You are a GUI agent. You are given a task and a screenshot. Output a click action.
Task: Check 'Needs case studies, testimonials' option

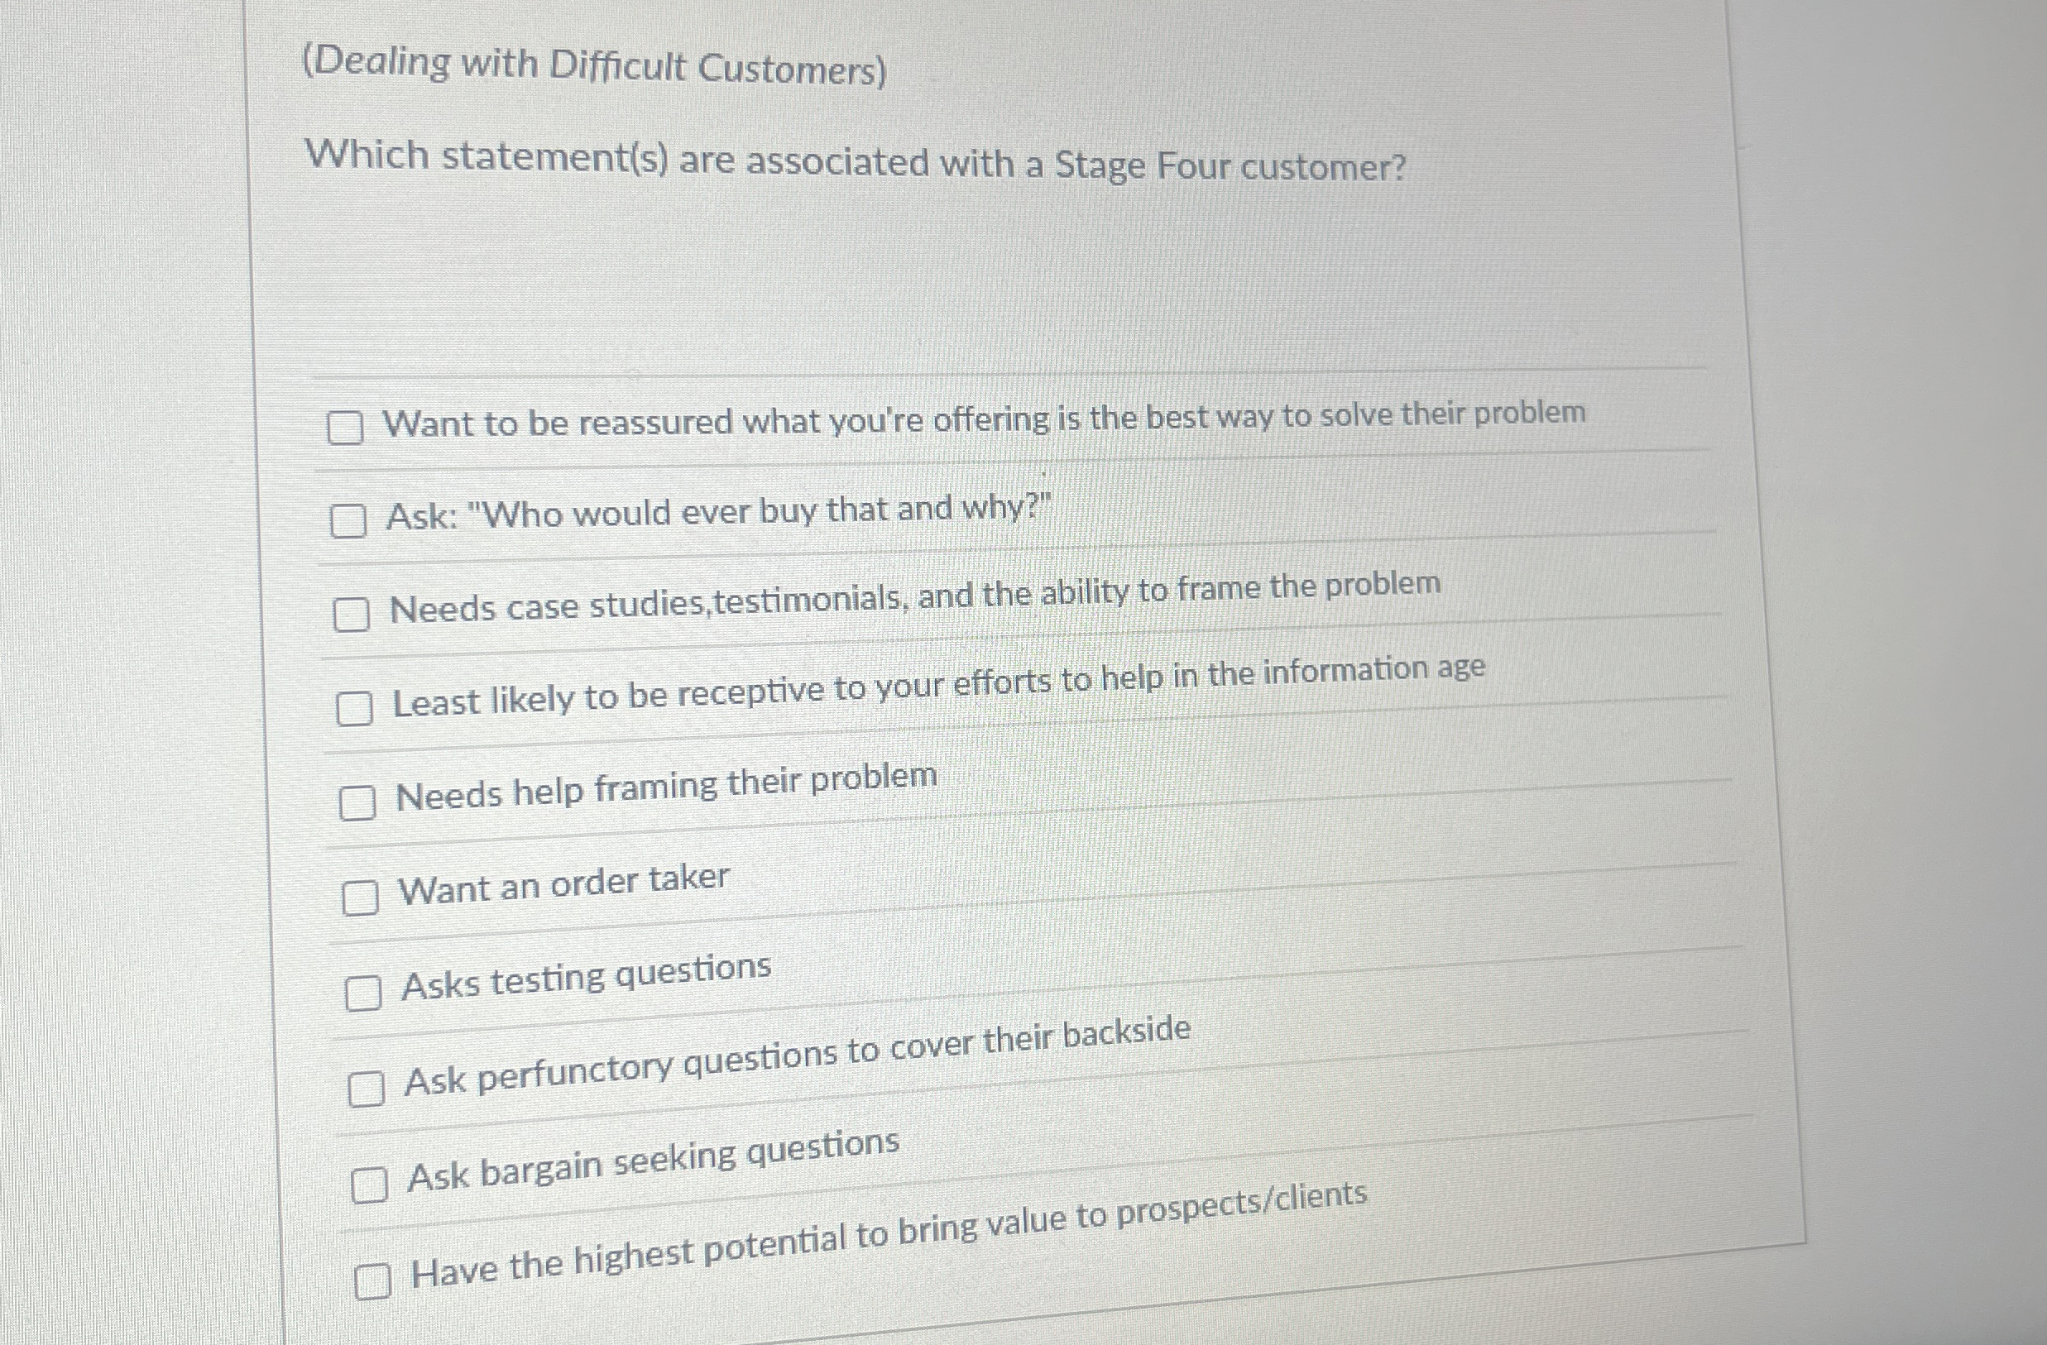click(x=352, y=614)
